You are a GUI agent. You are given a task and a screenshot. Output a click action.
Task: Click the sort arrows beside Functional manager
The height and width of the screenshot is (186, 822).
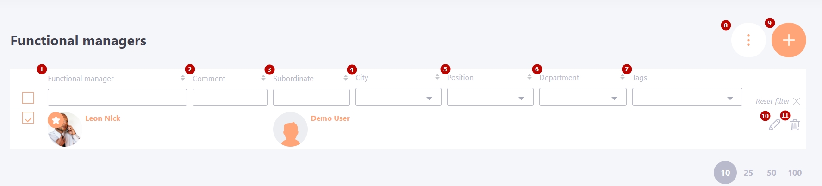183,78
